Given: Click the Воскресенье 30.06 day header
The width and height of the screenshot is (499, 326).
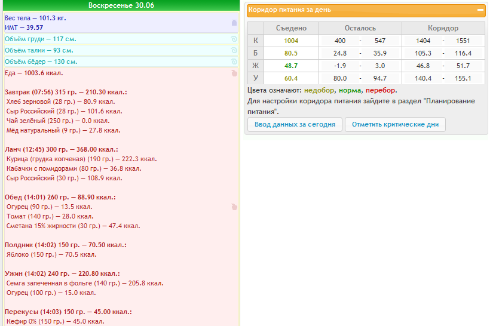Looking at the screenshot, I should 121,5.
